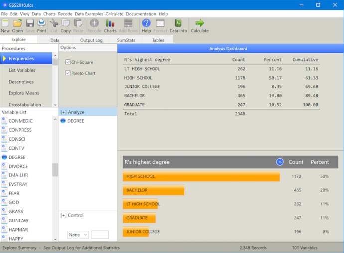344x253 pixels.
Task: Click the Copy toolbar icon
Action: click(x=65, y=23)
